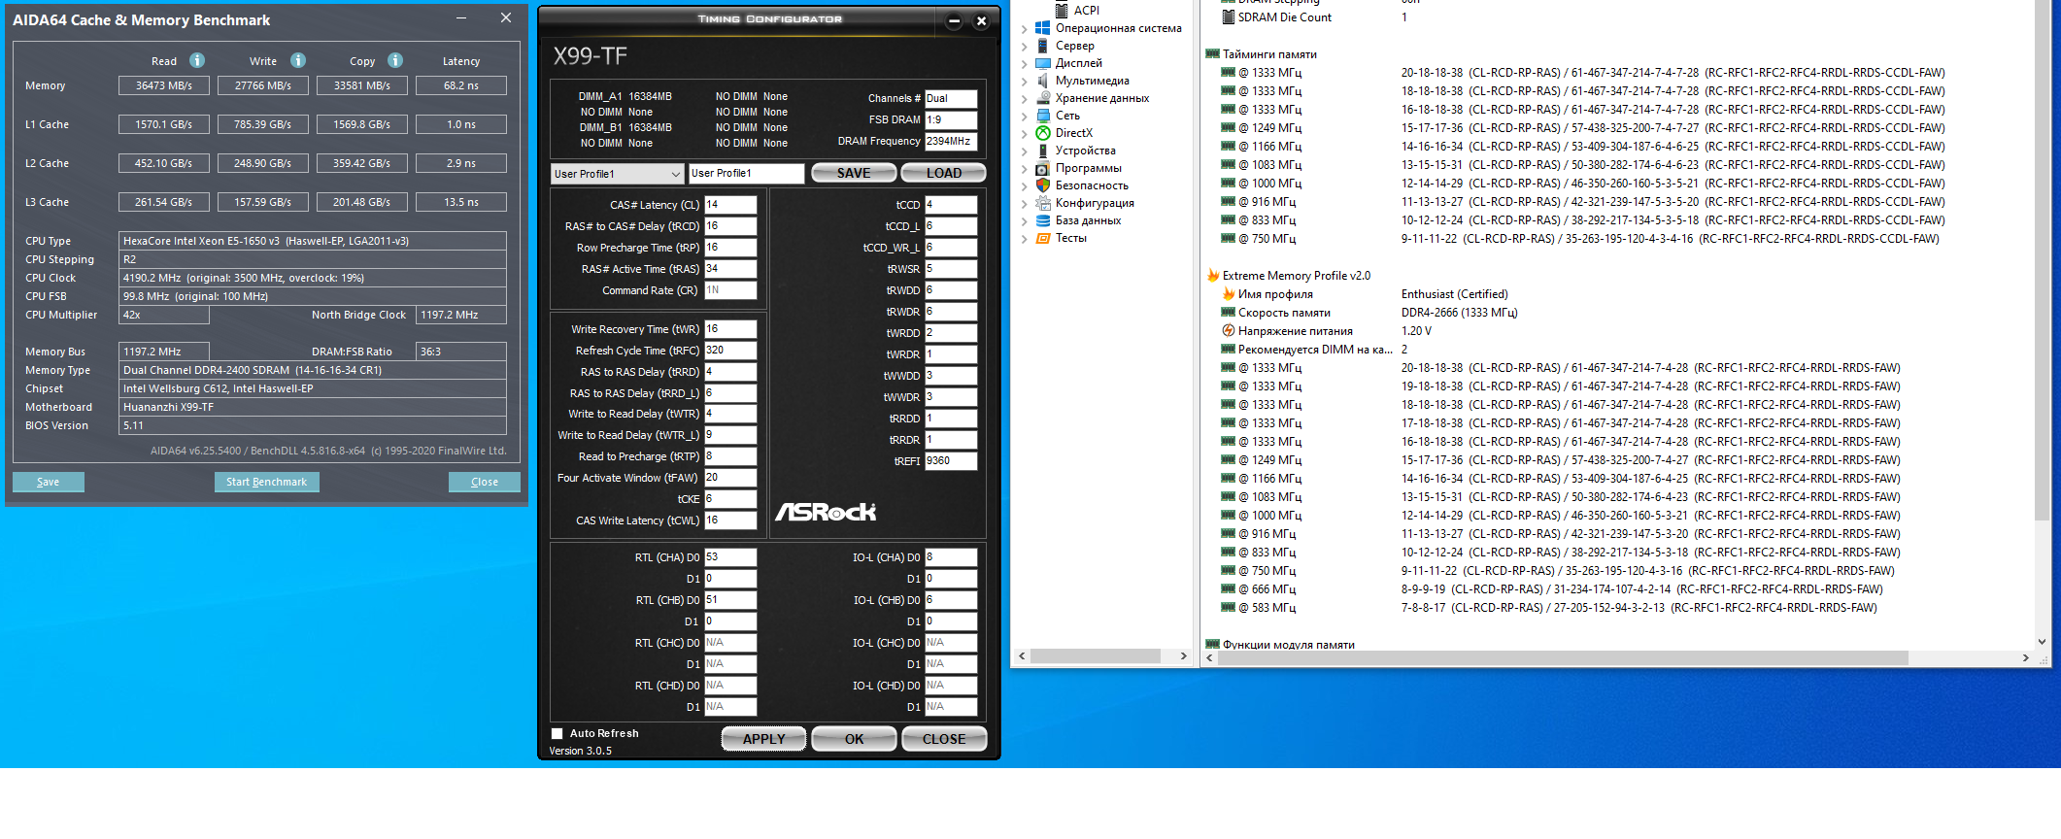Click OK in the Timing Configurator
Viewport: 2061px width, 839px height.
[854, 739]
